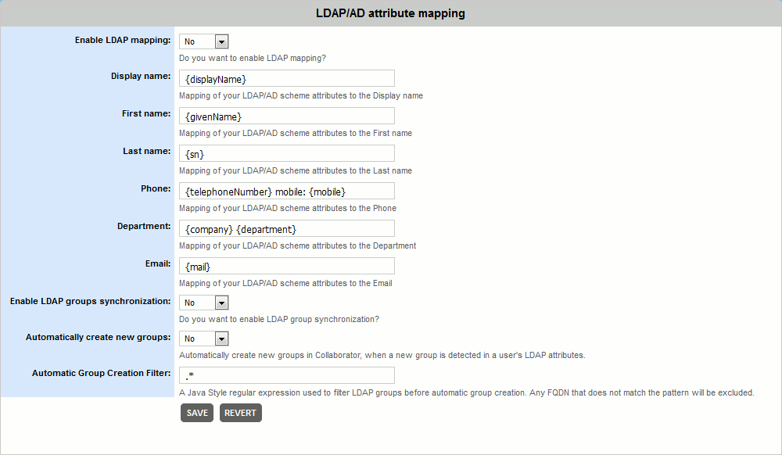This screenshot has height=455, width=782.
Task: Click the arrow on Enable LDAP mapping selector
Action: click(x=221, y=41)
